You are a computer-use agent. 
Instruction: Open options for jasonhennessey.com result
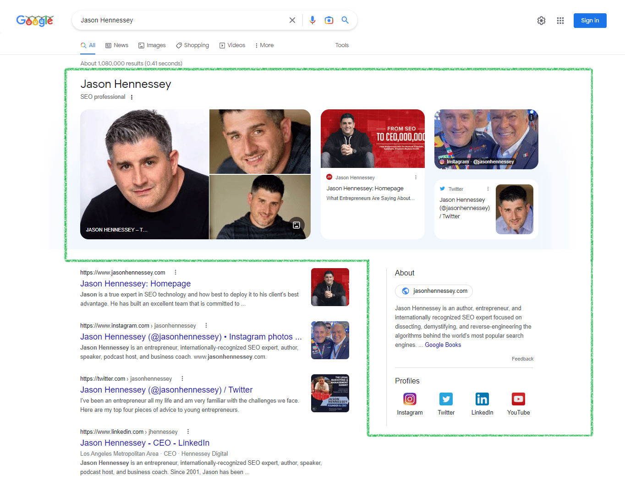(175, 272)
